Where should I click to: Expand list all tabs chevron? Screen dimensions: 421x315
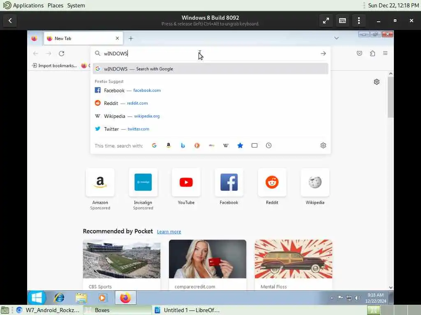point(336,38)
